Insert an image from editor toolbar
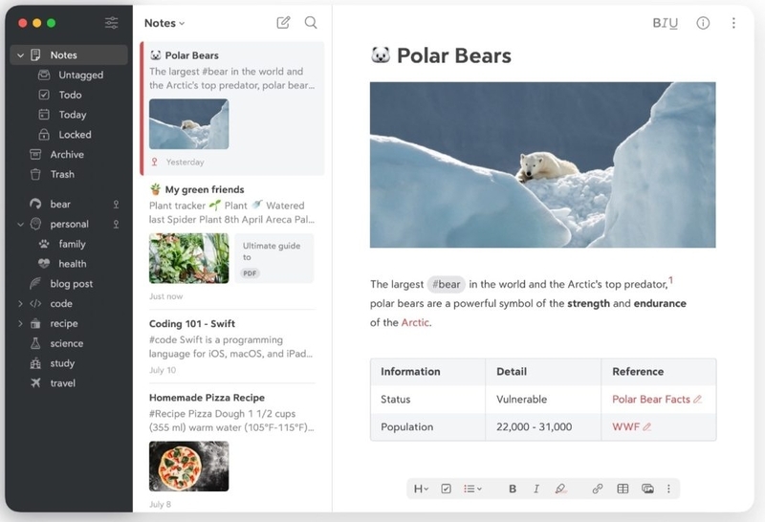Screen dimensions: 765x522 tap(647, 489)
